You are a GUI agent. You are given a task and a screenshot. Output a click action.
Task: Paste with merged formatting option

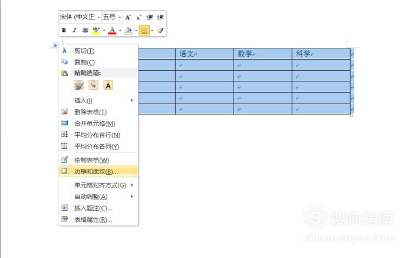[93, 85]
